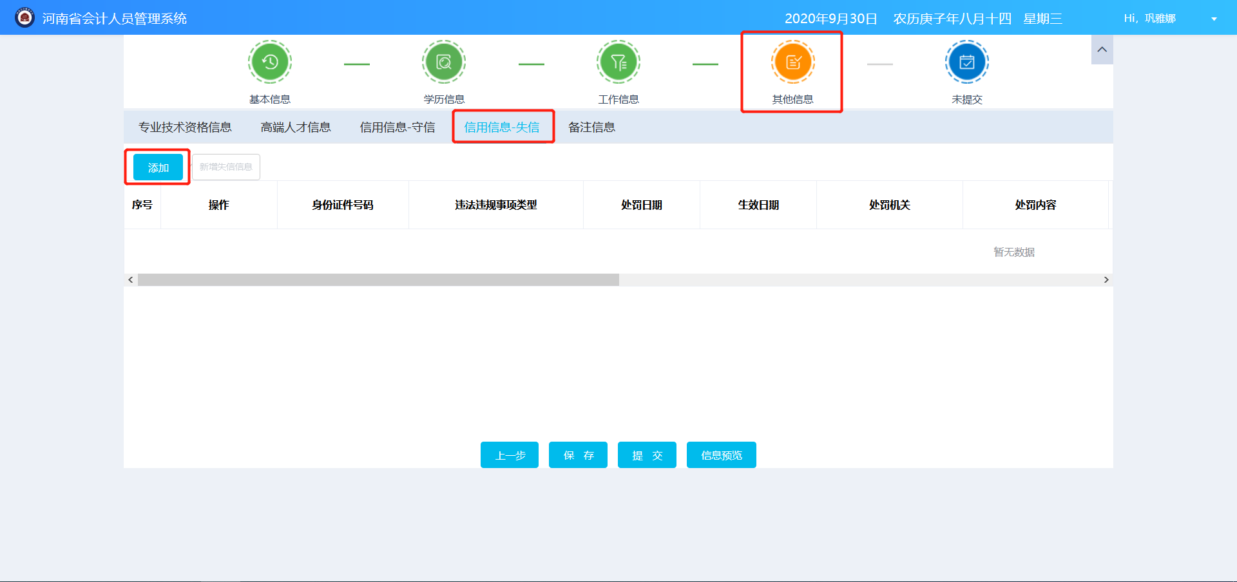The image size is (1237, 582).
Task: Click the 基本信息 step icon
Action: [x=269, y=62]
